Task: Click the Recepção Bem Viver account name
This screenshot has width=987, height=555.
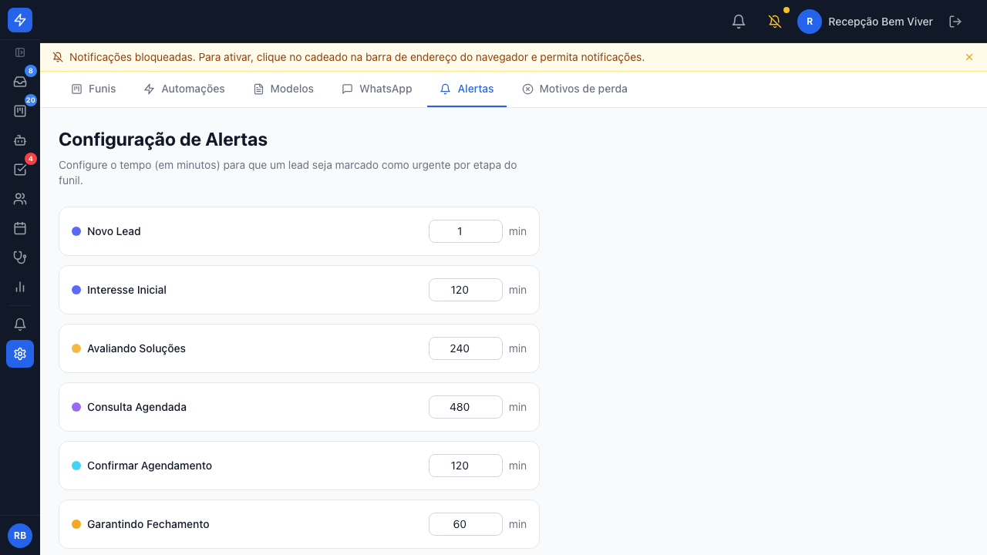Action: (x=881, y=22)
